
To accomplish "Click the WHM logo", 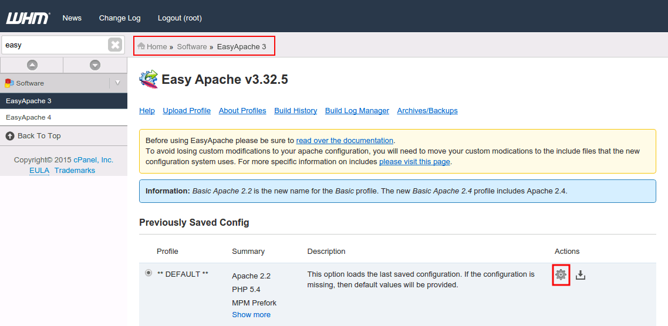I will coord(28,18).
